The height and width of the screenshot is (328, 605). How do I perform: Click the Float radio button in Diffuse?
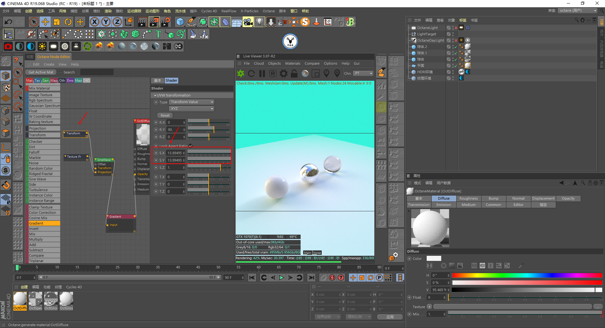409,297
